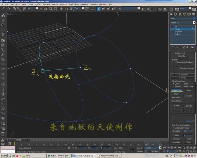Click the 0 / 100 time slider
197x158 pixels.
(x=18, y=140)
